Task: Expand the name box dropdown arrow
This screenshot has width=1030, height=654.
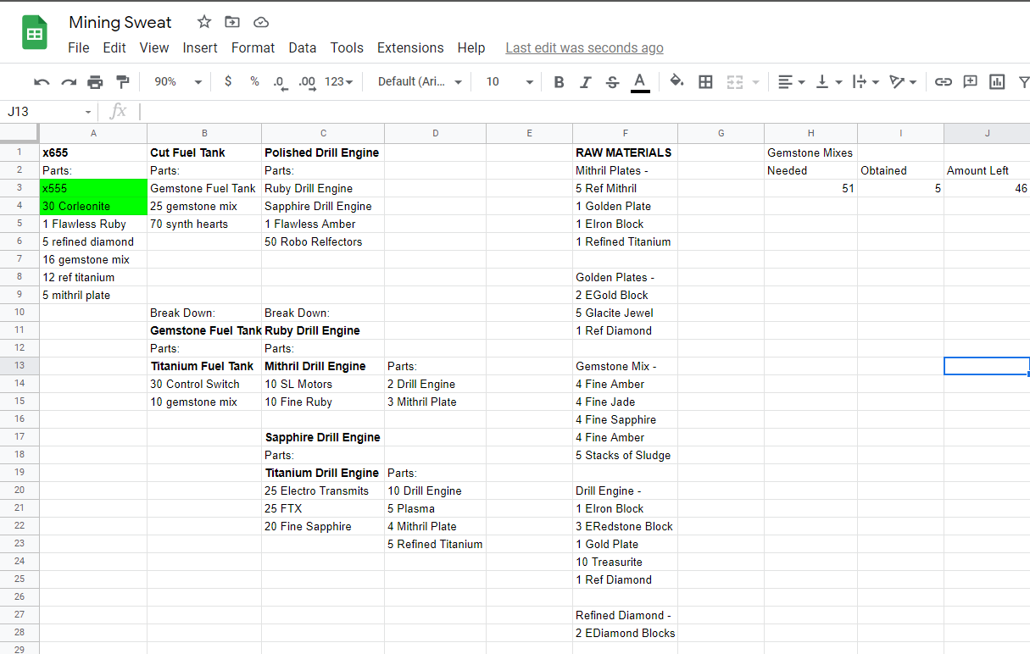Action: click(x=88, y=112)
